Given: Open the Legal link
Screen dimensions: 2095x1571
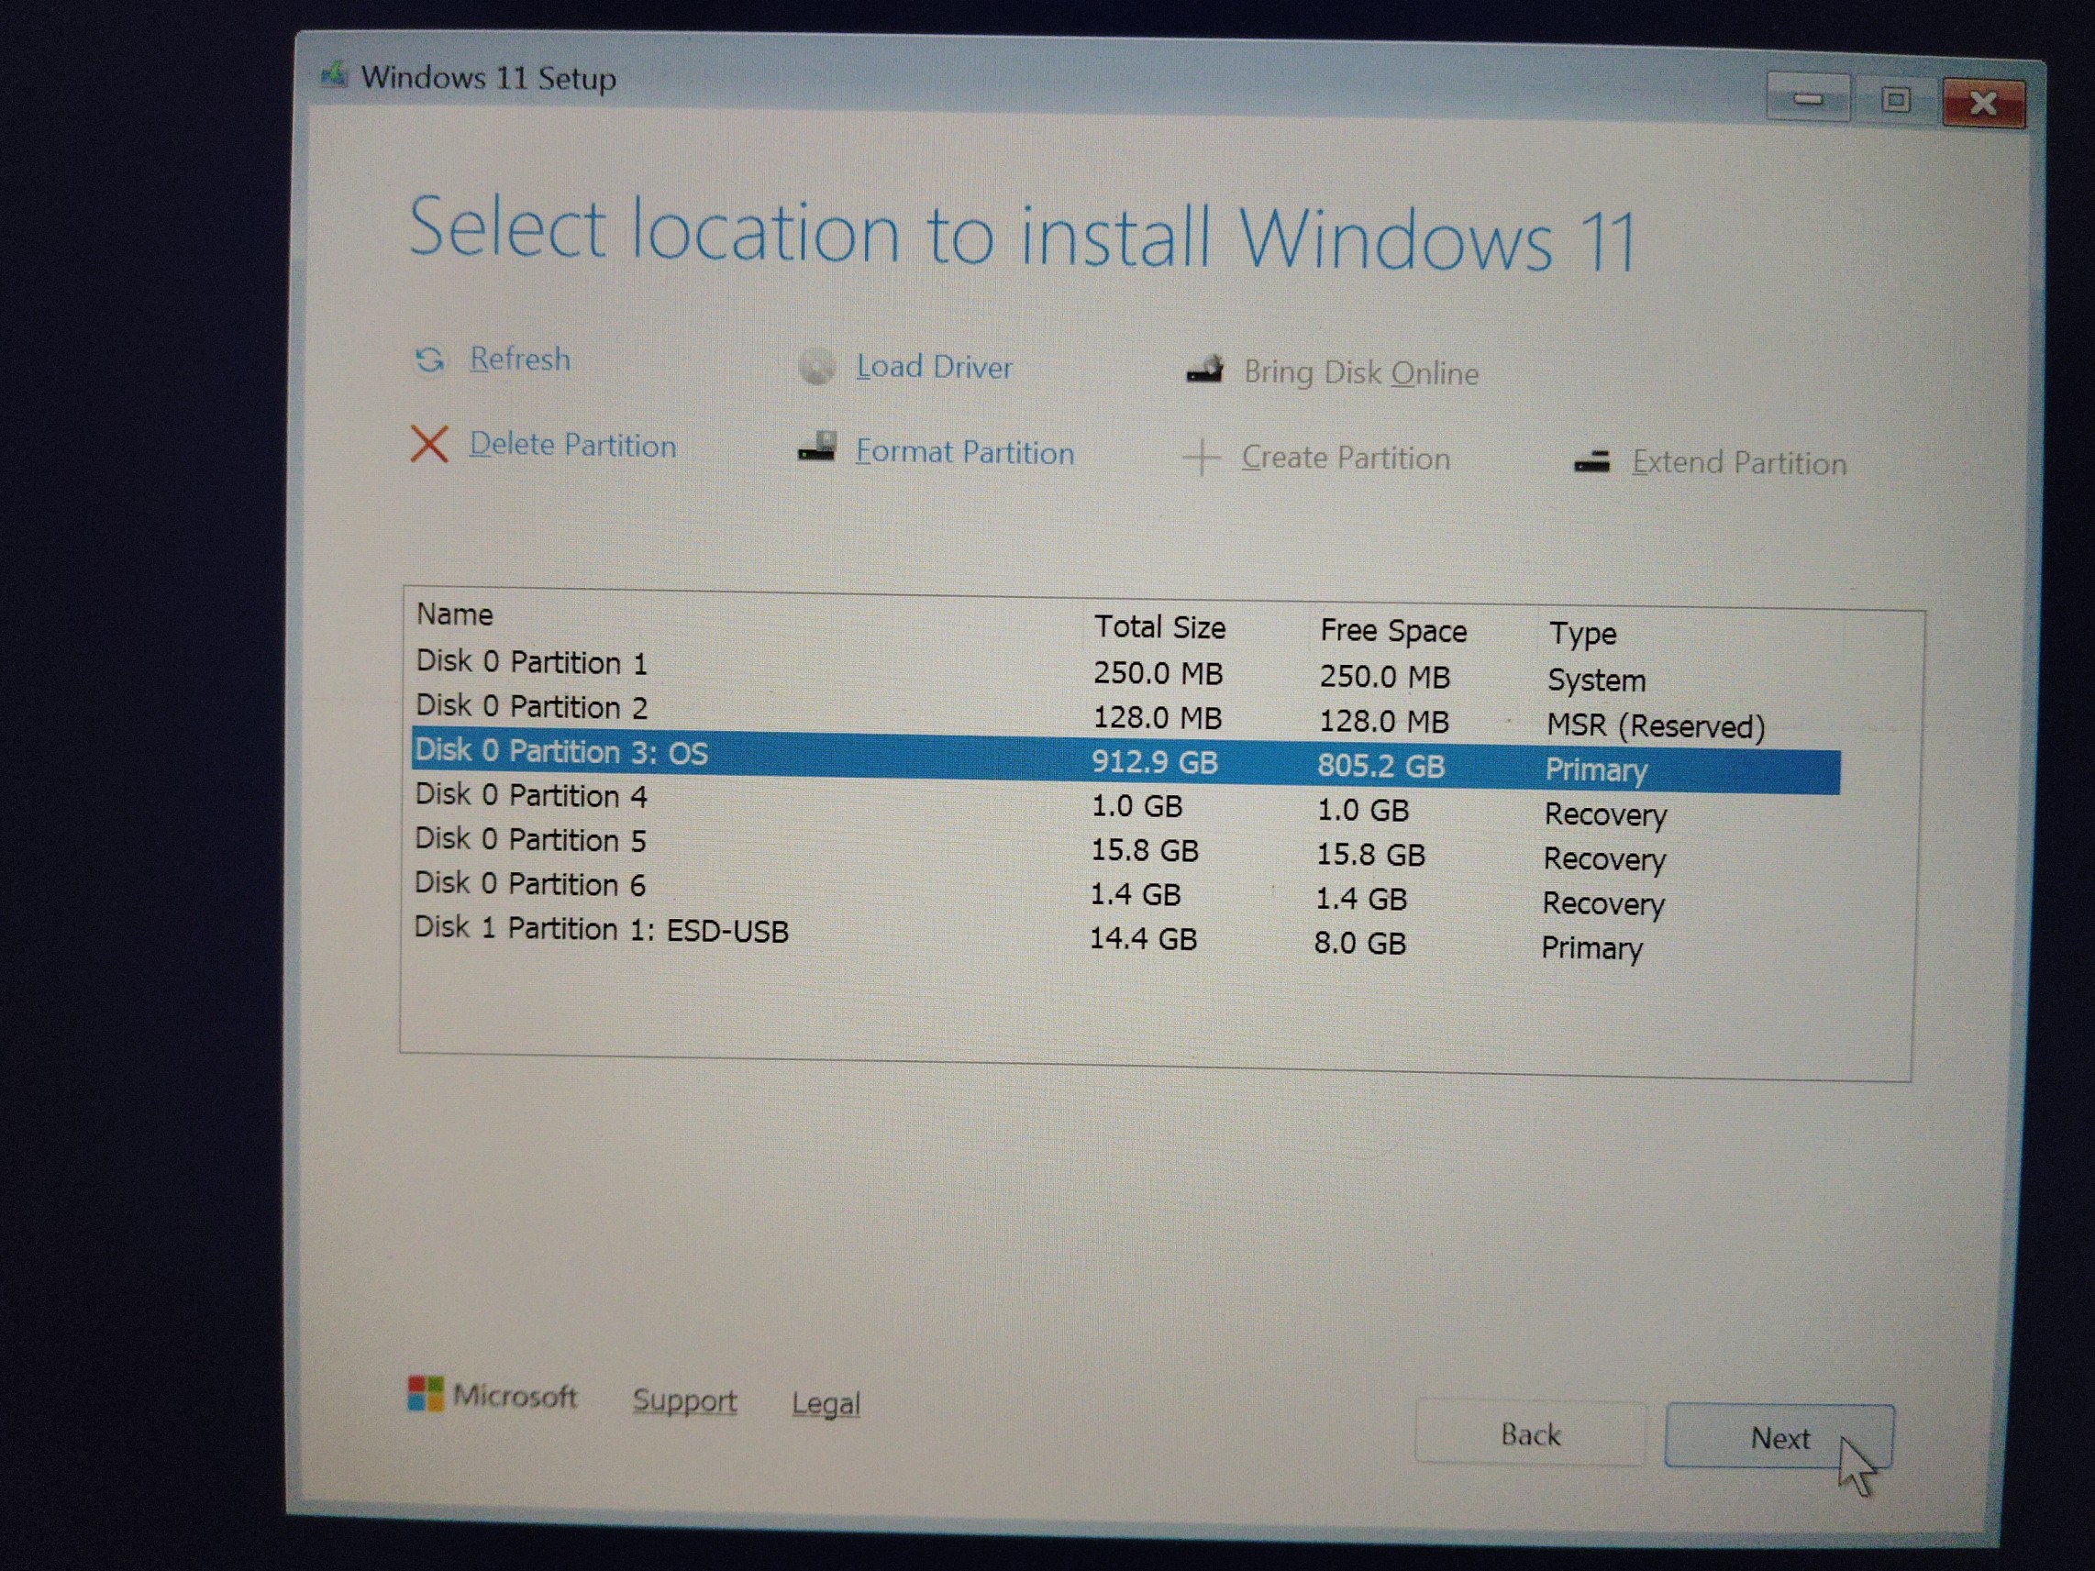Looking at the screenshot, I should click(826, 1403).
